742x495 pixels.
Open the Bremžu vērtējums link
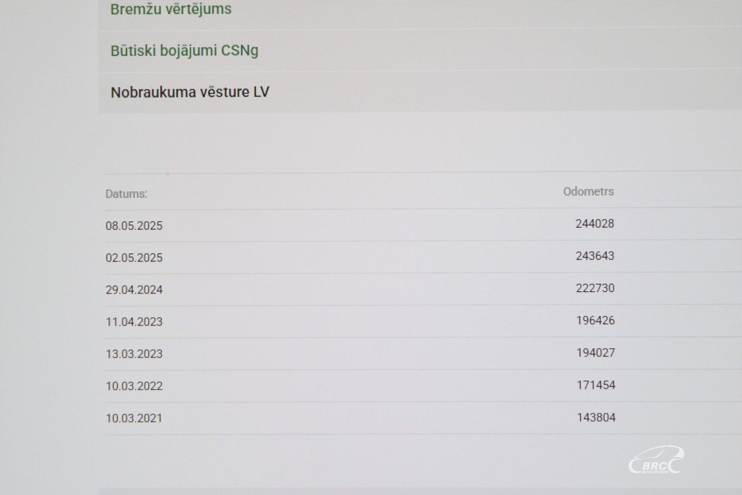pyautogui.click(x=171, y=9)
